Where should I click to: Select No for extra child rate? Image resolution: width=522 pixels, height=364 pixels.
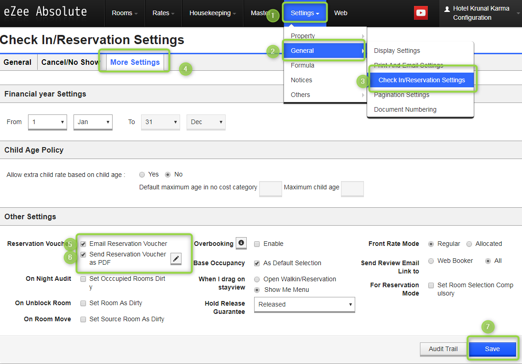tap(168, 175)
